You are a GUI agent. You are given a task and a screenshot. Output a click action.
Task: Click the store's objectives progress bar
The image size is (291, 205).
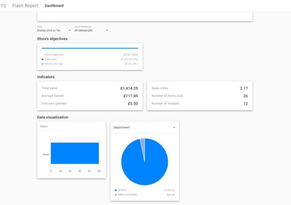click(90, 48)
